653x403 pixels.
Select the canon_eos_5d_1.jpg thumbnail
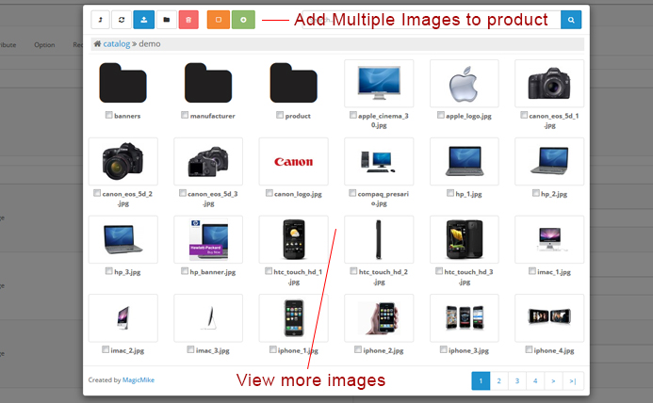click(x=549, y=83)
